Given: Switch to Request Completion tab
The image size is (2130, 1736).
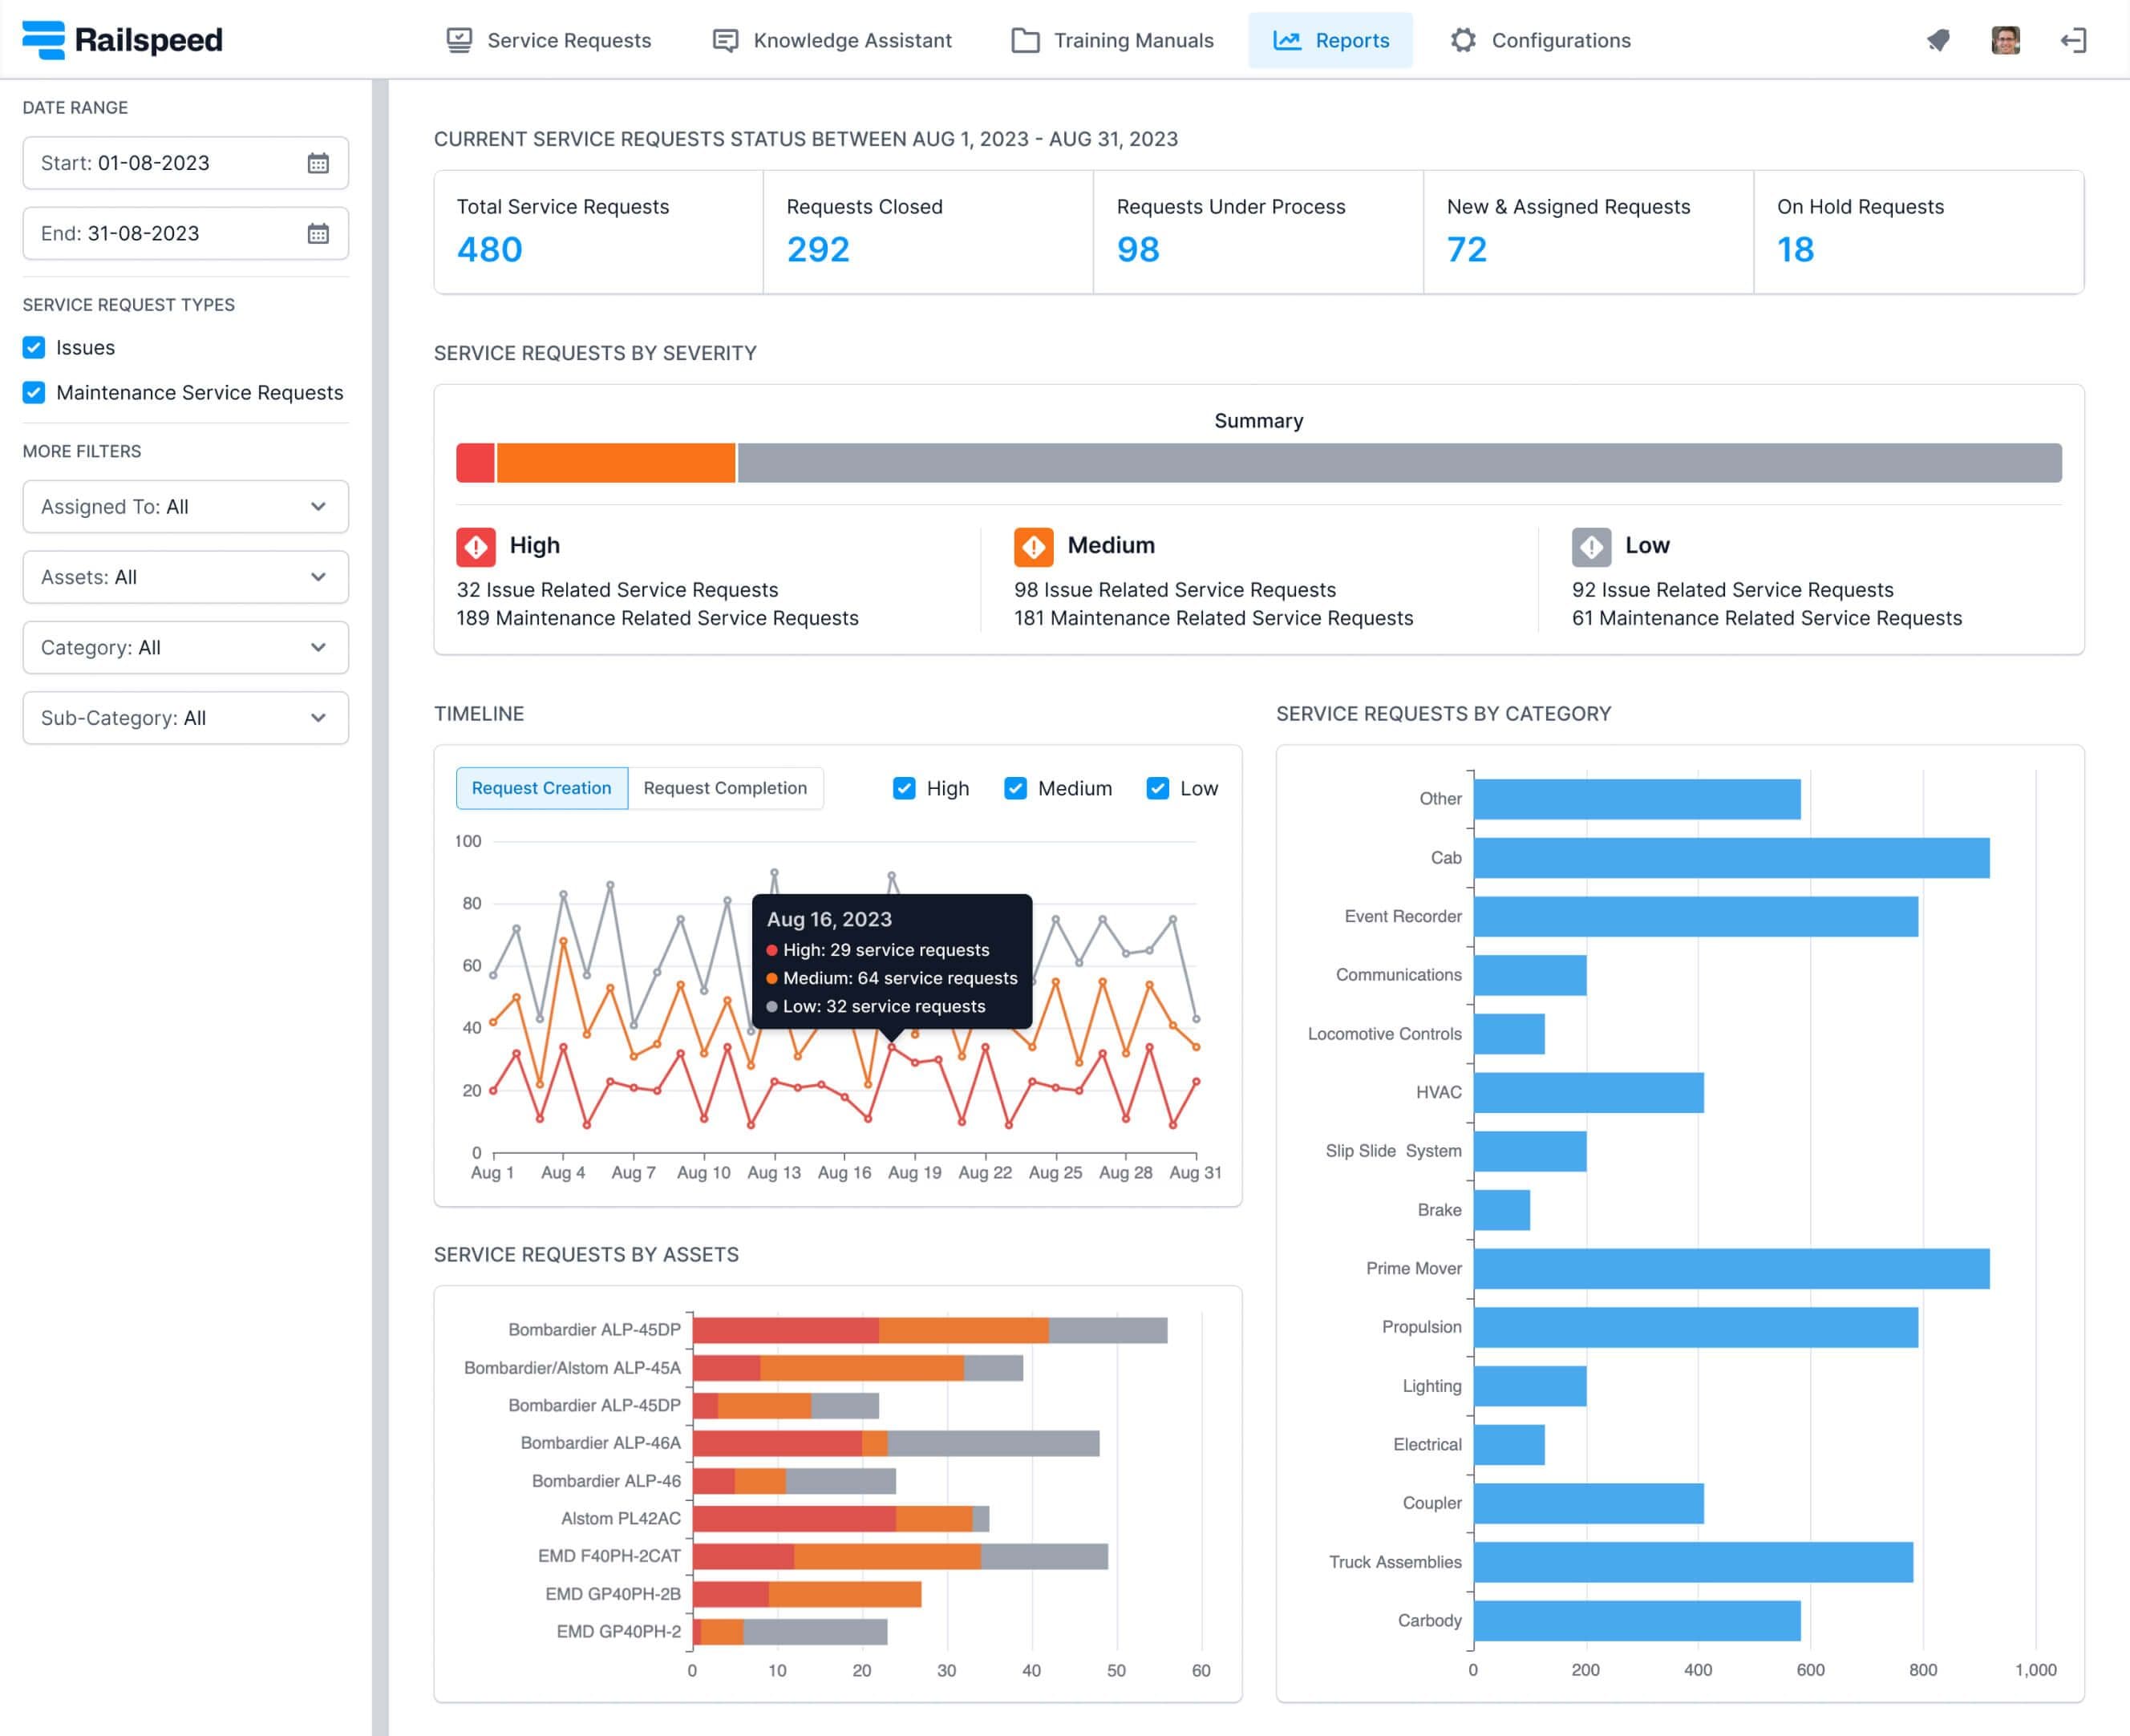Looking at the screenshot, I should (x=723, y=787).
